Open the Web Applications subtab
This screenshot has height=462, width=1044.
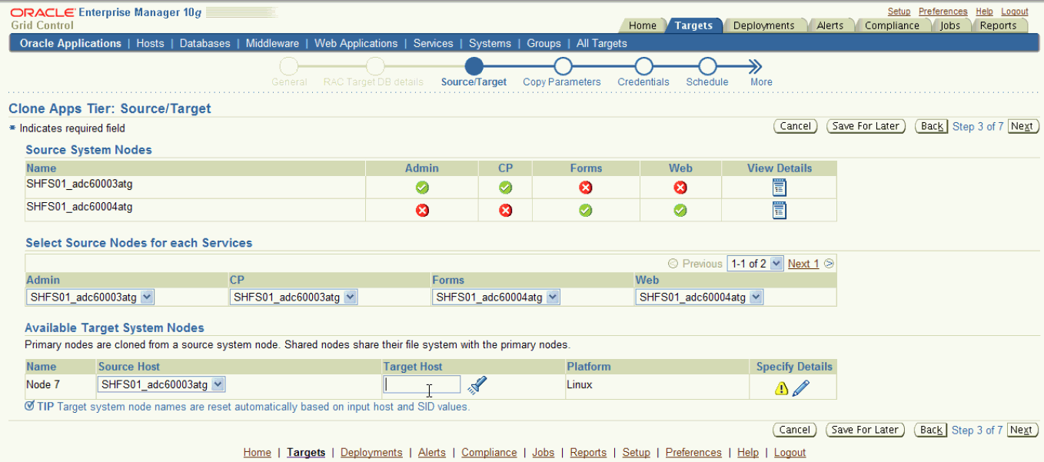(x=356, y=44)
